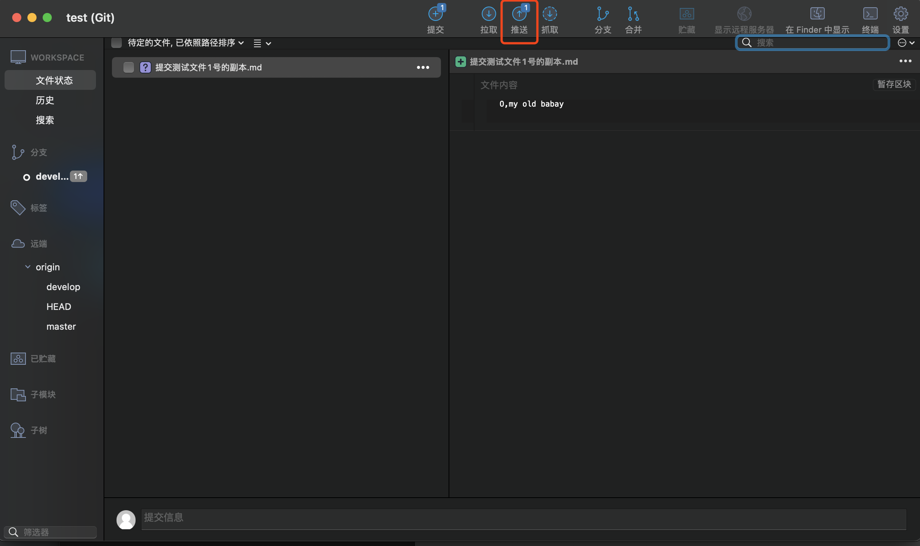The image size is (920, 546).
Task: Open the more options dropdown beside search
Action: click(x=906, y=43)
